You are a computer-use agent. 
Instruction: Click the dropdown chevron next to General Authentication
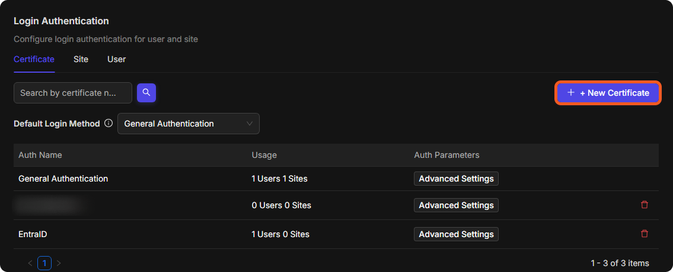[x=250, y=124]
